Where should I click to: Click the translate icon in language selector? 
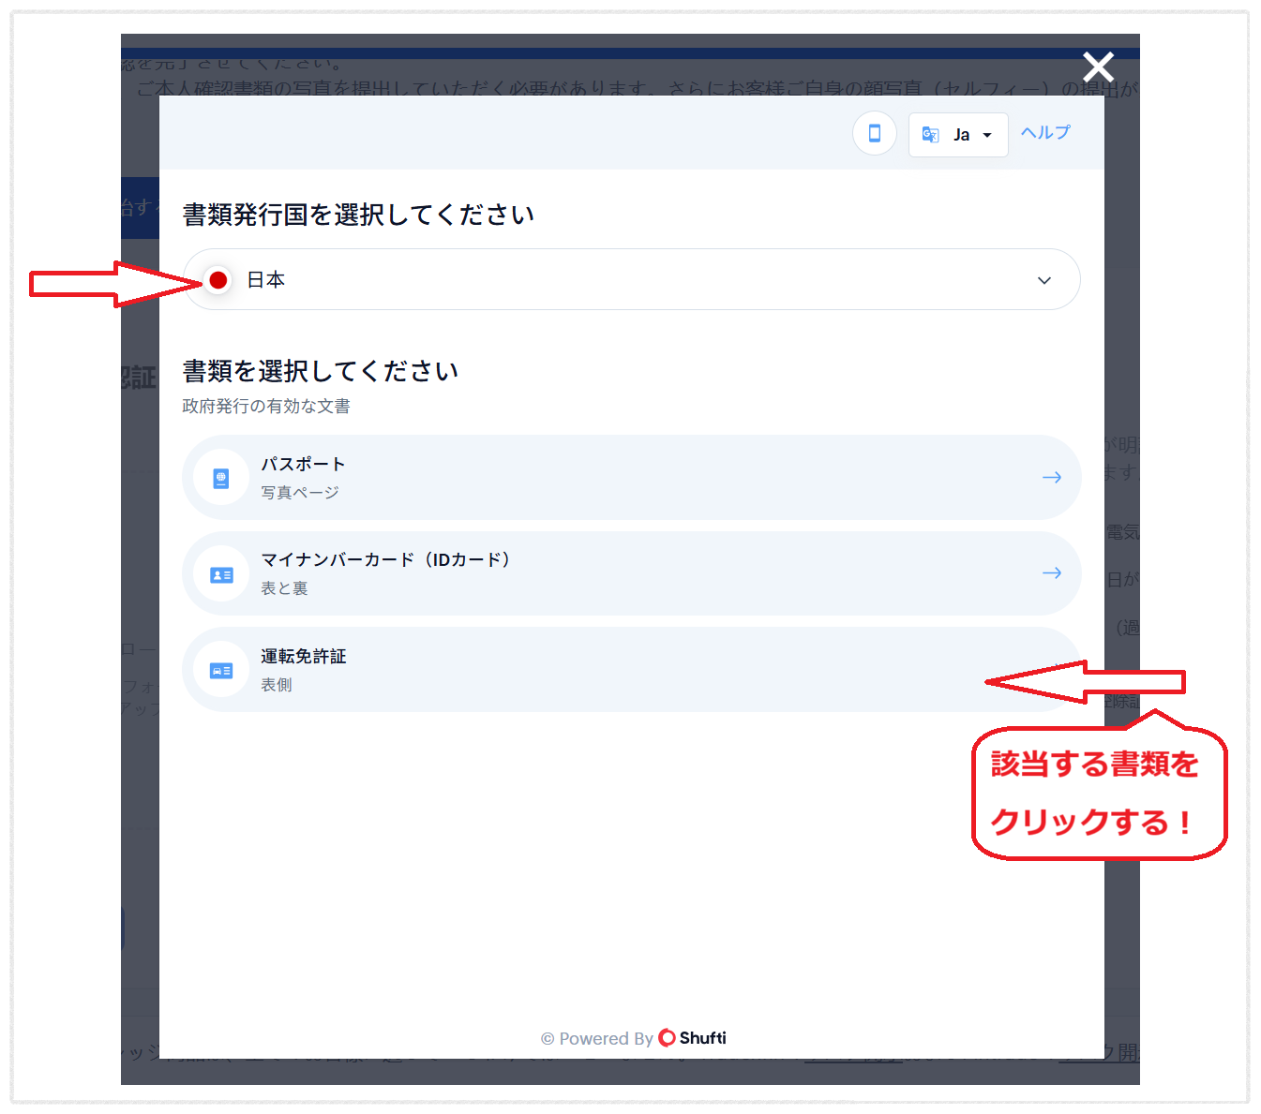(930, 135)
